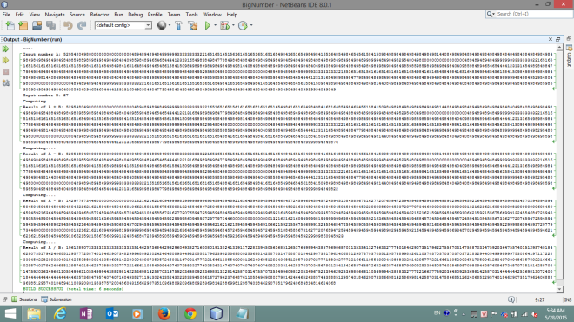Open the Navigate menu
Viewport: 574px width, 322px height.
[x=55, y=15]
